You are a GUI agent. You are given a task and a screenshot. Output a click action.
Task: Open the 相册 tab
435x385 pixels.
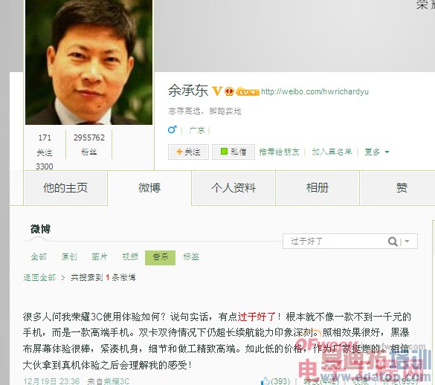pyautogui.click(x=318, y=188)
